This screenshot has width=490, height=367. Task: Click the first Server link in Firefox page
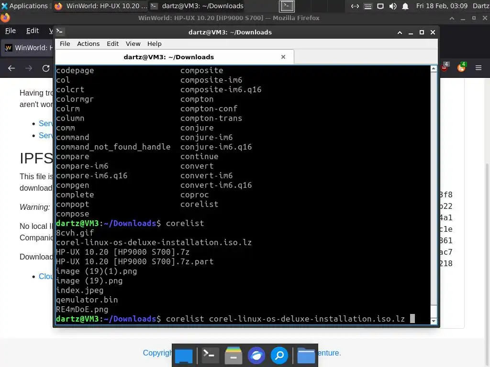[x=45, y=124]
